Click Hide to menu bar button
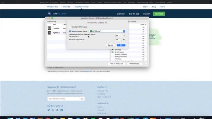 click(x=116, y=64)
